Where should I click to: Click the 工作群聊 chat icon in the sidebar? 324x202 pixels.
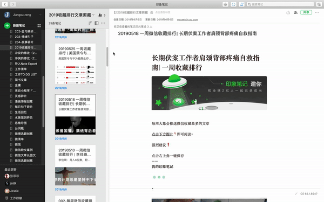(x=6, y=198)
